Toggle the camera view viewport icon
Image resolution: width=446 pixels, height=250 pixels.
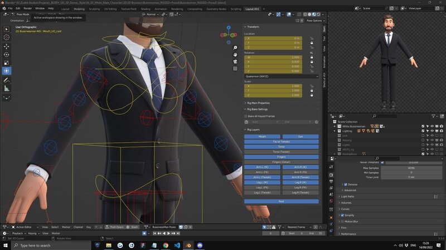pyautogui.click(x=236, y=62)
